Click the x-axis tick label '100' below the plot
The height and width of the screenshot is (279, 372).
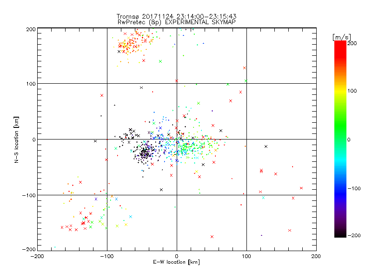pyautogui.click(x=246, y=257)
